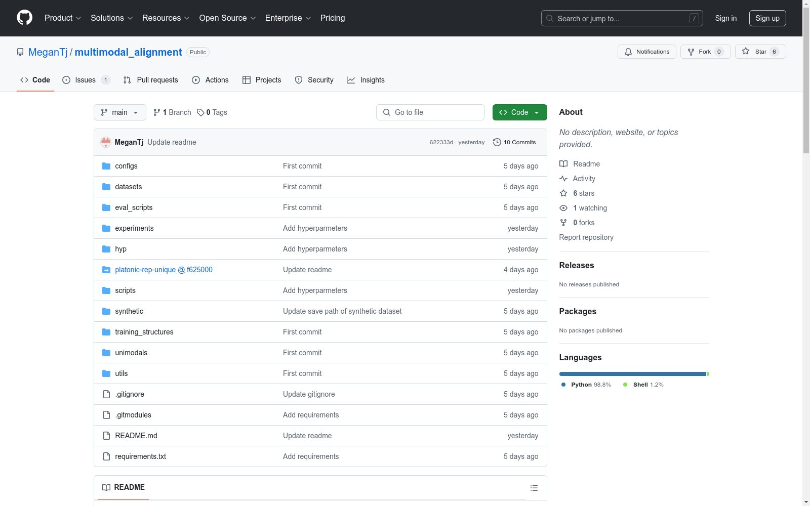The image size is (810, 506).
Task: Click the datasets folder icon
Action: point(106,187)
